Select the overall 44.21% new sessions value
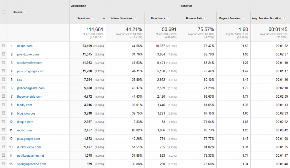 [134, 30]
